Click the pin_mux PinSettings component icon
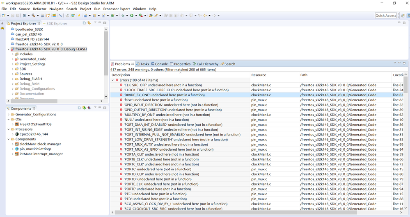Screen dimensions: 410x217 (x=17, y=149)
